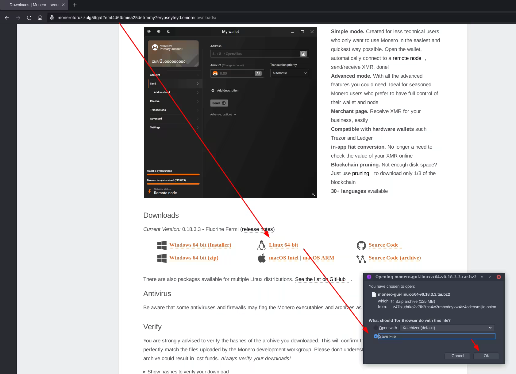Expand Show hashes to verify your download
Screen dimensions: 516x374
tap(186, 372)
